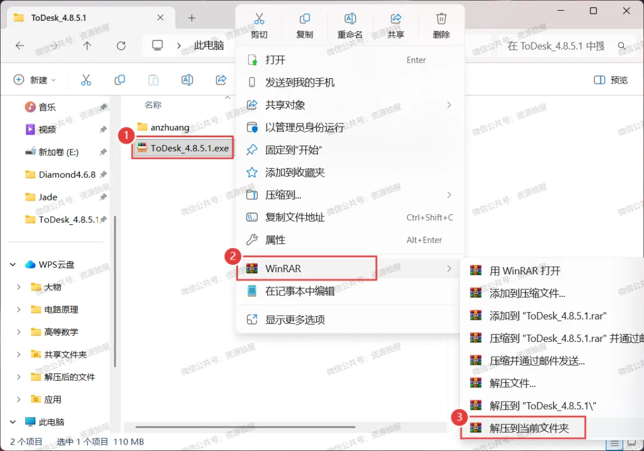The image size is (644, 451).
Task: Choose 在记事本中编辑
Action: (350, 291)
